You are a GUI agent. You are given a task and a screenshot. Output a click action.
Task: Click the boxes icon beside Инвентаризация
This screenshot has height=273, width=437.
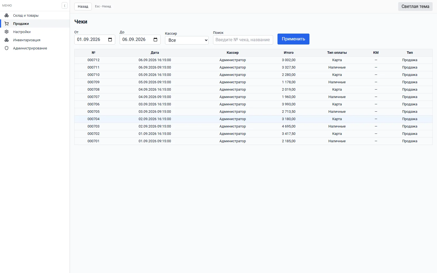(x=7, y=40)
